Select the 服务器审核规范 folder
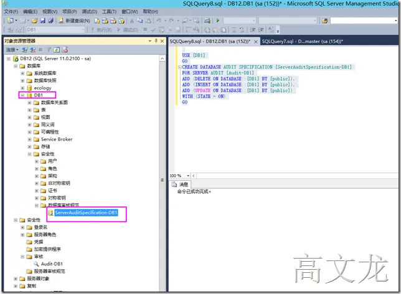 49,271
